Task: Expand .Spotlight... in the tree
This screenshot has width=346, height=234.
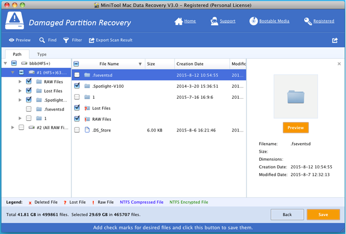Action: click(20, 100)
